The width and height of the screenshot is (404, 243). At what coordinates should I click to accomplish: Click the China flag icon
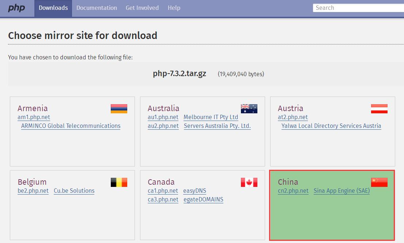pyautogui.click(x=379, y=183)
